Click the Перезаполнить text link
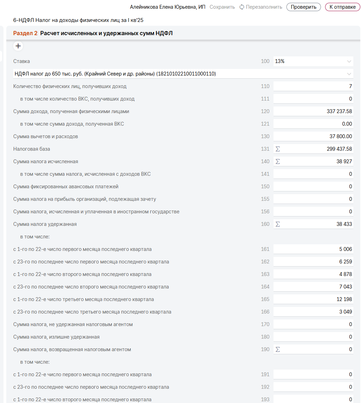 264,7
